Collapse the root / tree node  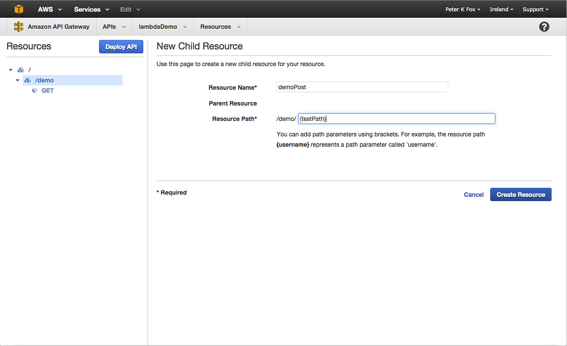point(10,69)
